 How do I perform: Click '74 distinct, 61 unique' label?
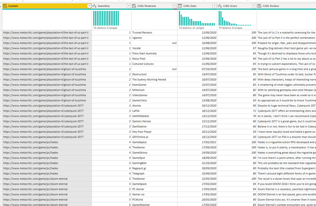point(191,28)
